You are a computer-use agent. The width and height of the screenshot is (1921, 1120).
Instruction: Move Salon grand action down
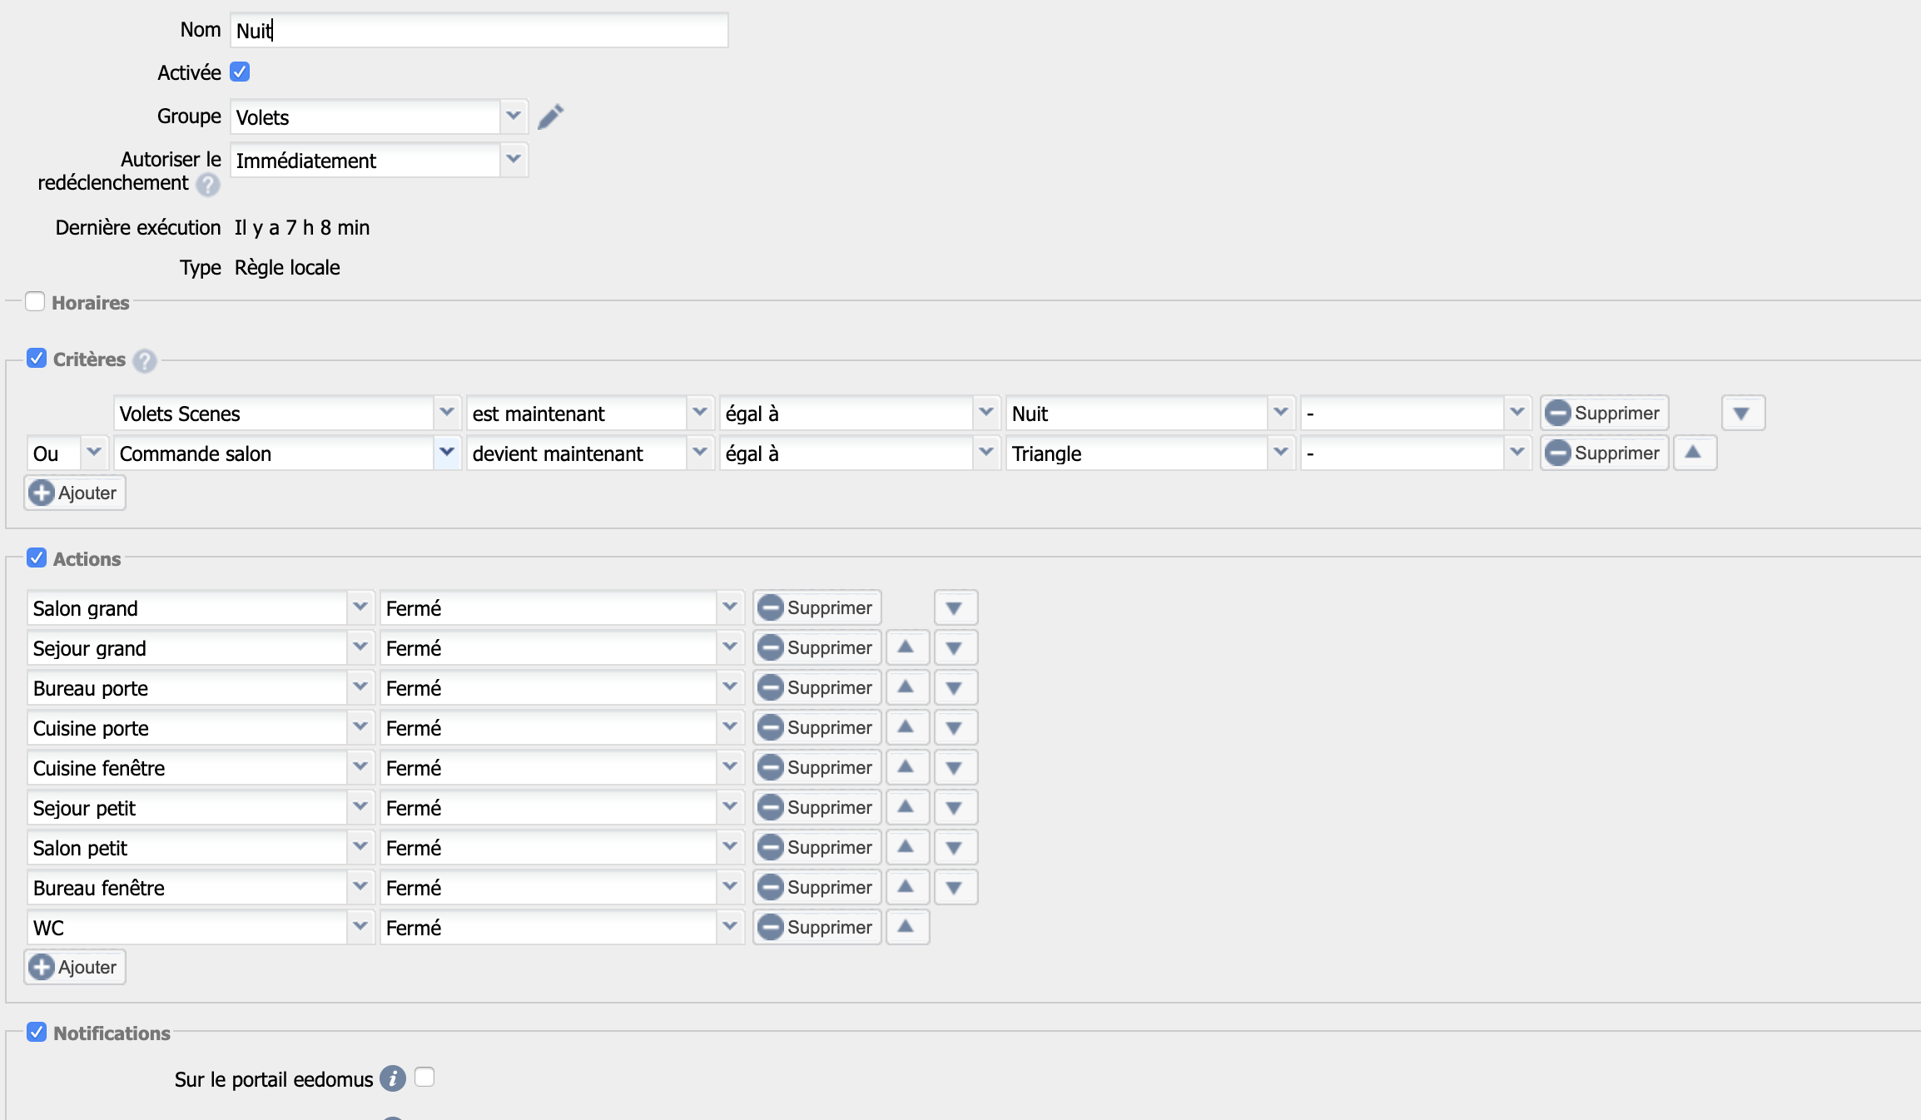955,608
